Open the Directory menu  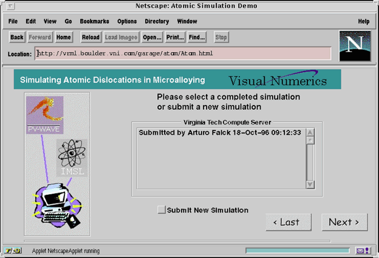pos(157,21)
